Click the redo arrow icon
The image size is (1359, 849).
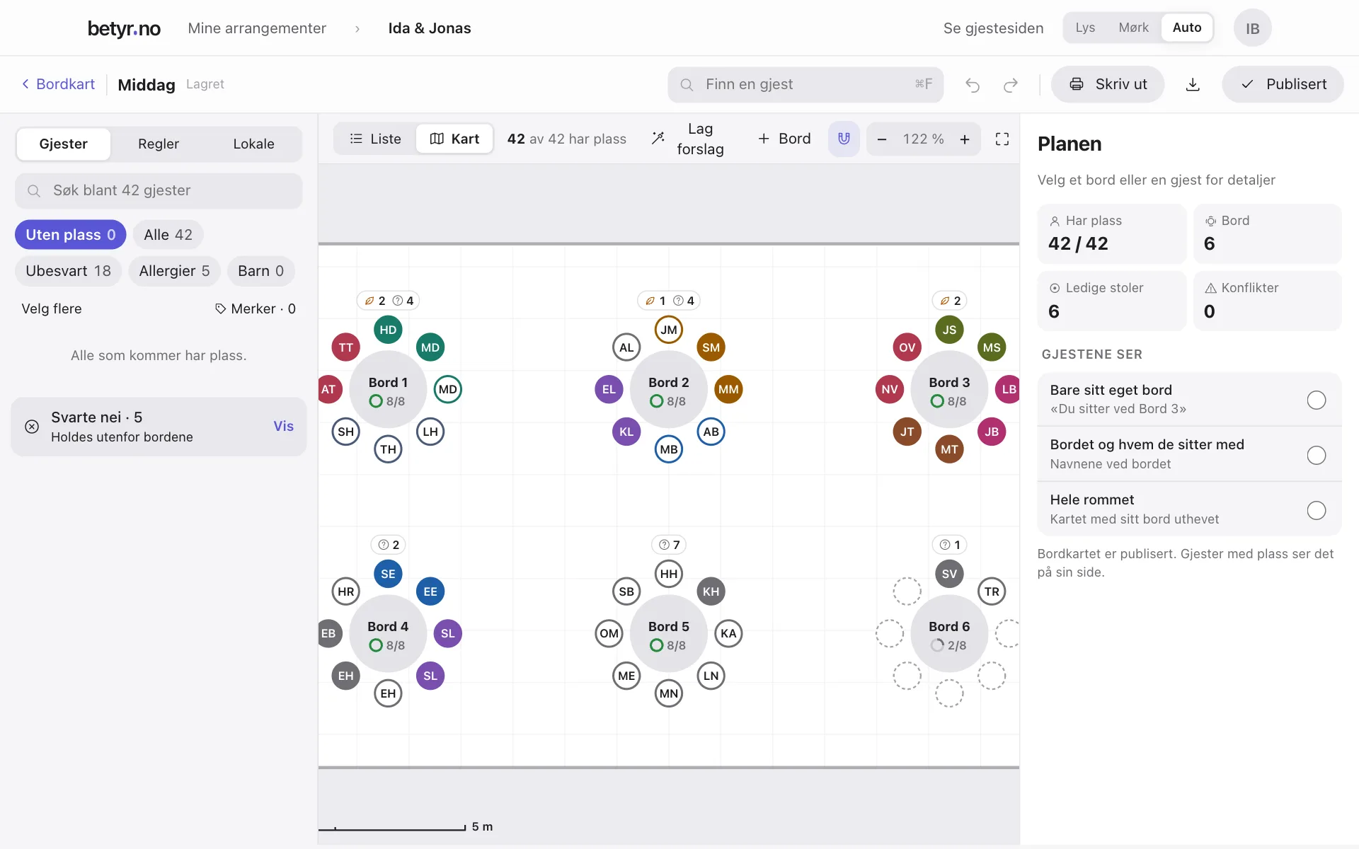tap(1011, 85)
